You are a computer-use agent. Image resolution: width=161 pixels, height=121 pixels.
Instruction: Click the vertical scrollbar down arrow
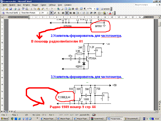pos(159,102)
